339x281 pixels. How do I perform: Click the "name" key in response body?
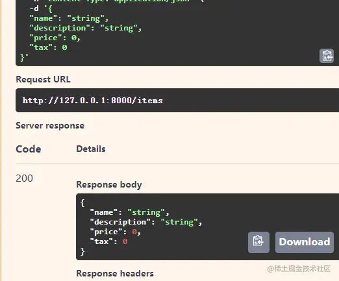pos(104,212)
